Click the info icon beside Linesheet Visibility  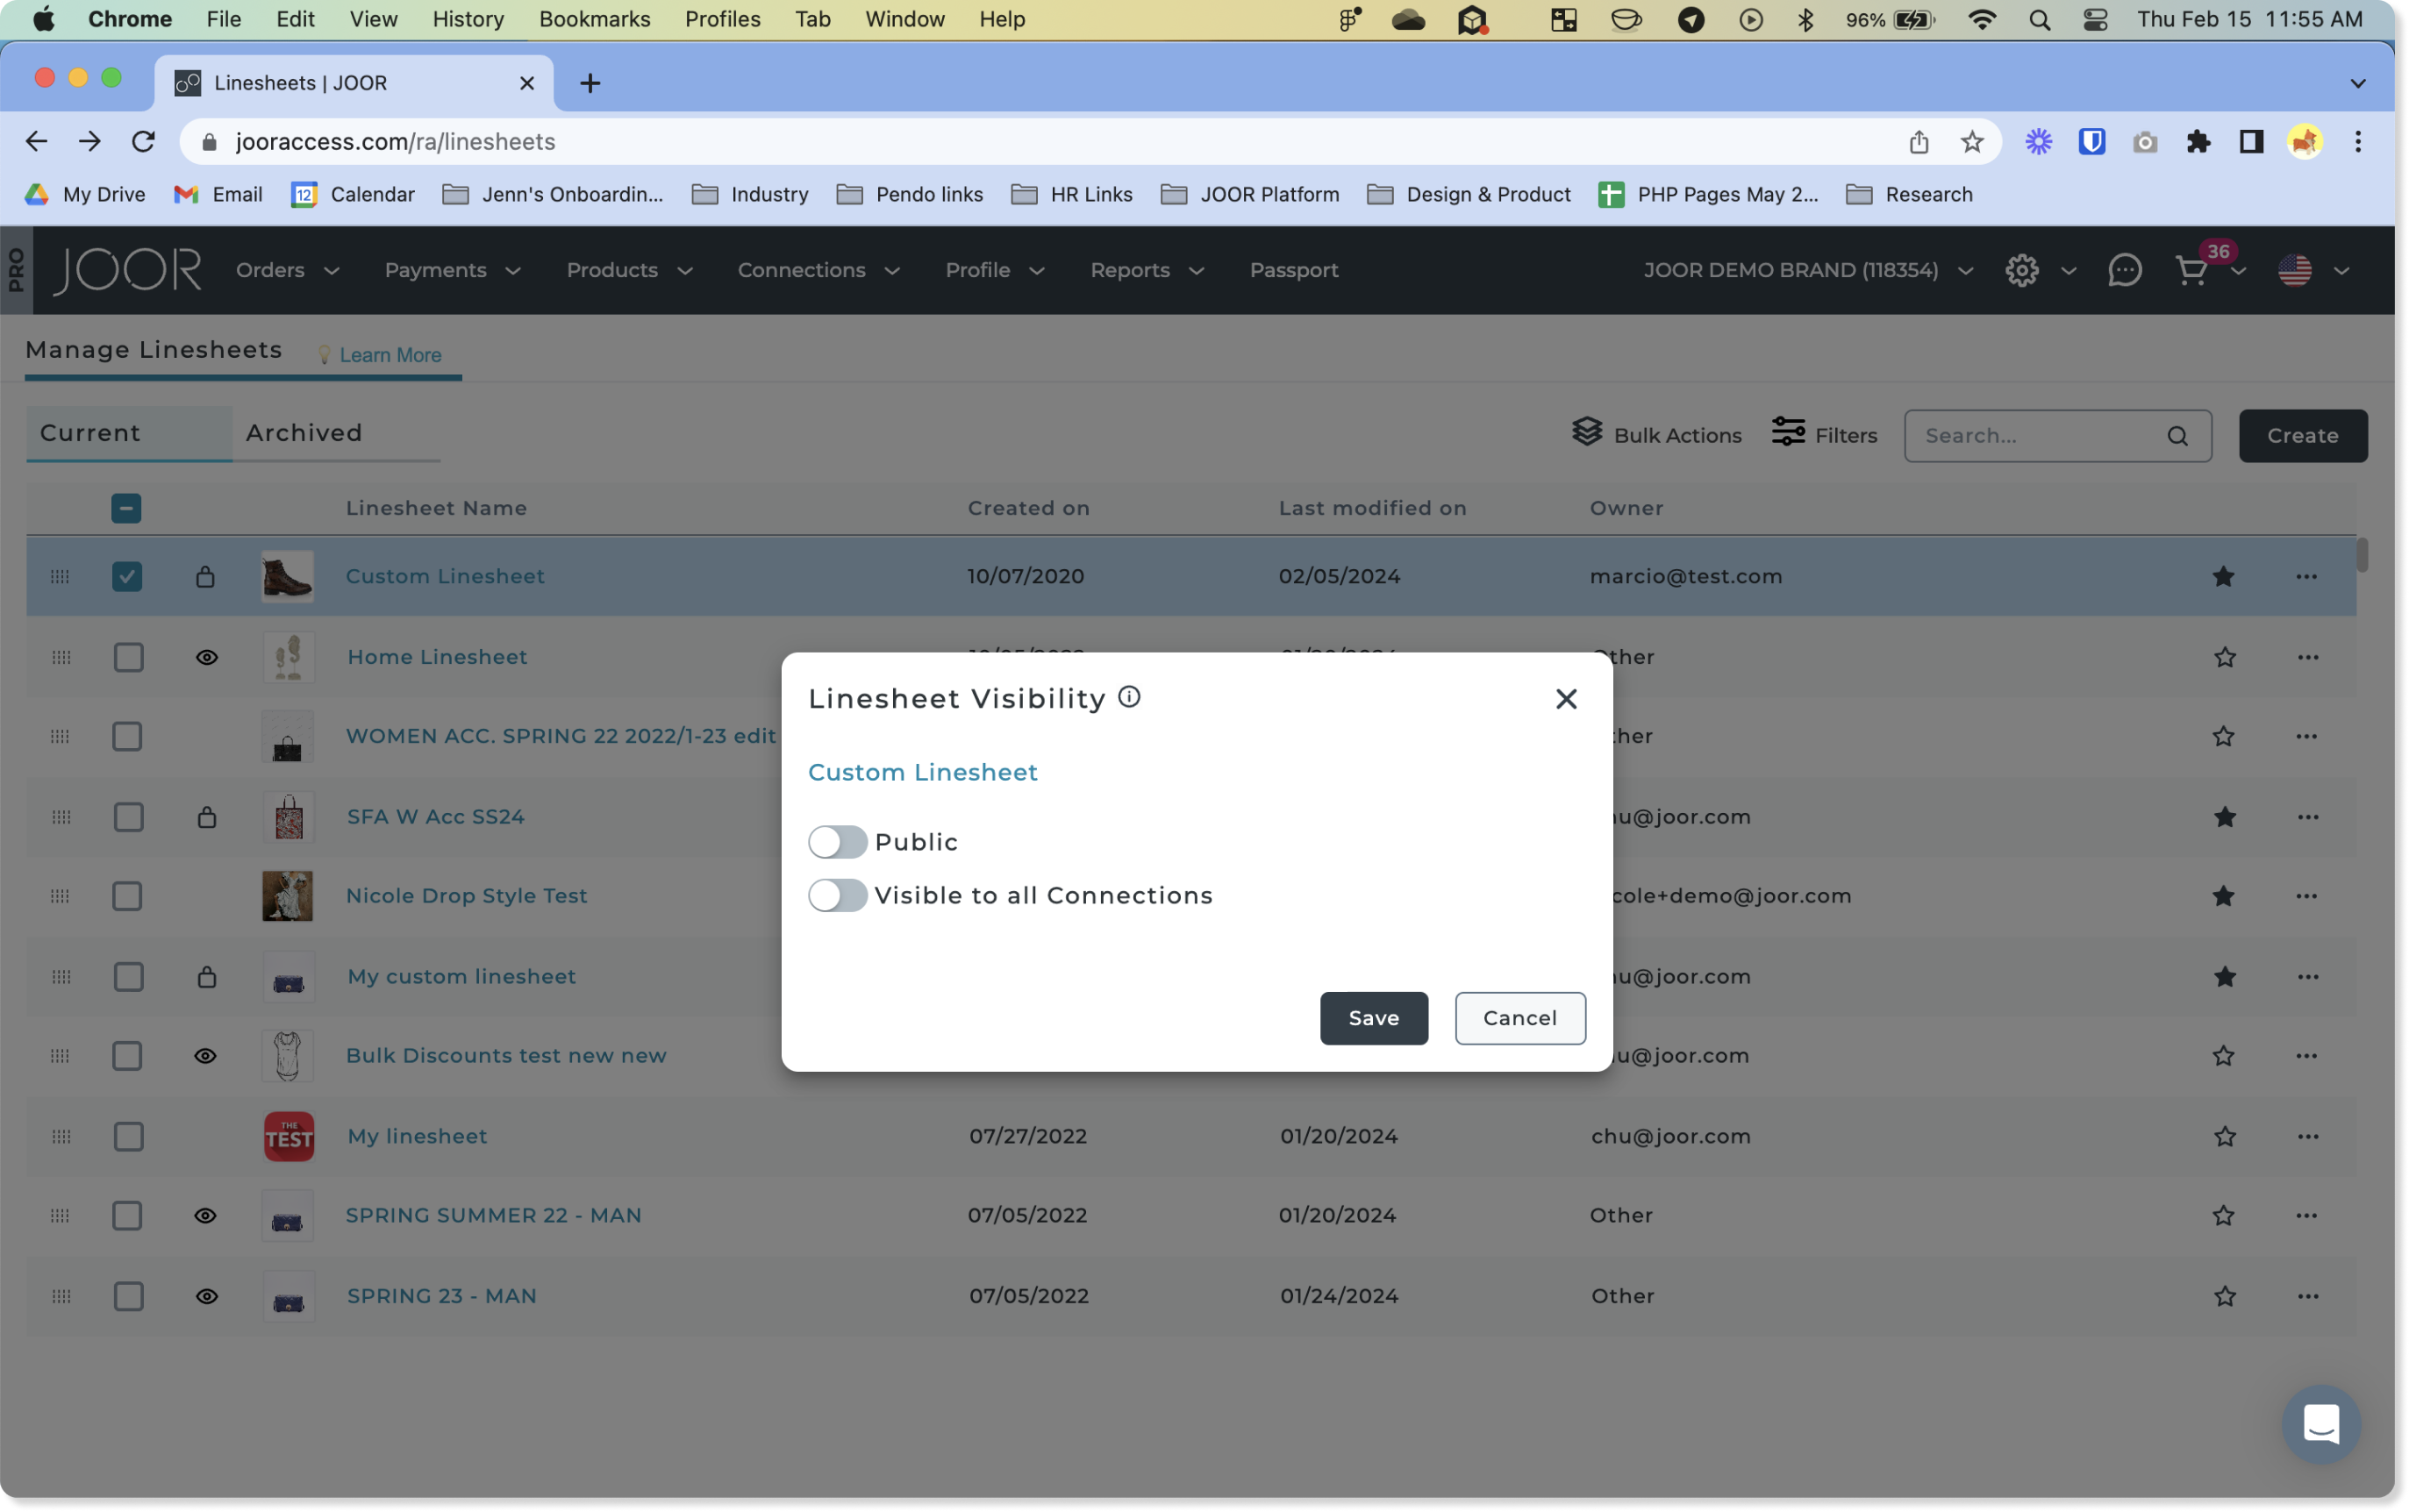[x=1129, y=697]
